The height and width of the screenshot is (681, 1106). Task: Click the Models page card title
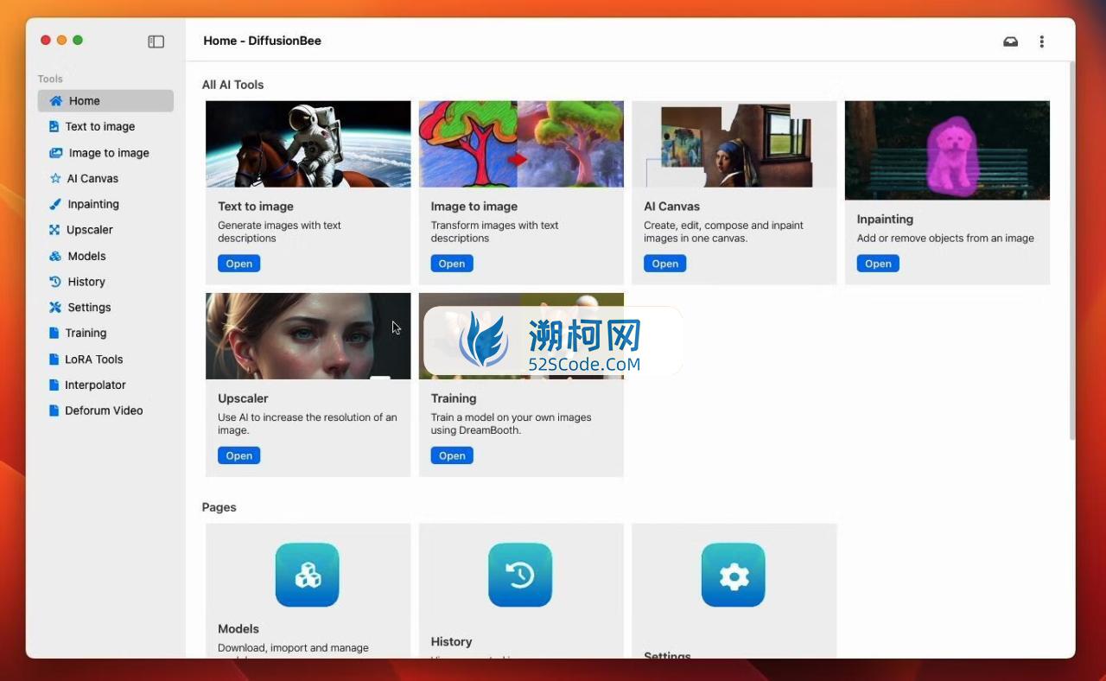click(238, 629)
